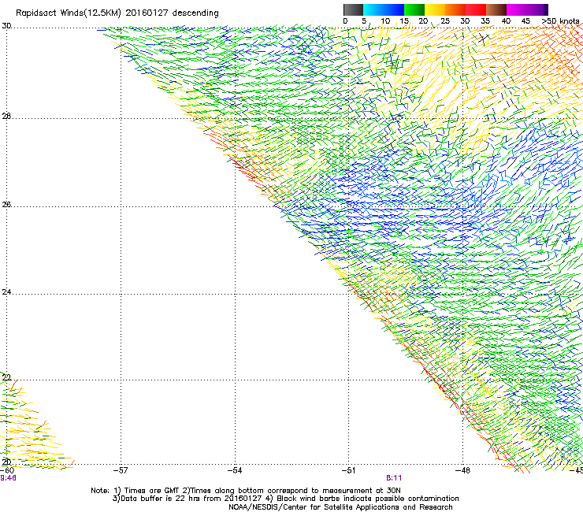The width and height of the screenshot is (583, 512).
Task: Click the note "1) Times are GMT"
Action: click(147, 491)
